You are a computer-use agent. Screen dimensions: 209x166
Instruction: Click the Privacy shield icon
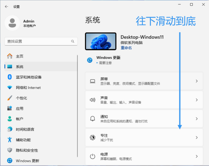(x=10, y=150)
